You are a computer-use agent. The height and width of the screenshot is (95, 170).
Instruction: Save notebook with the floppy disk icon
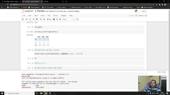(23, 19)
